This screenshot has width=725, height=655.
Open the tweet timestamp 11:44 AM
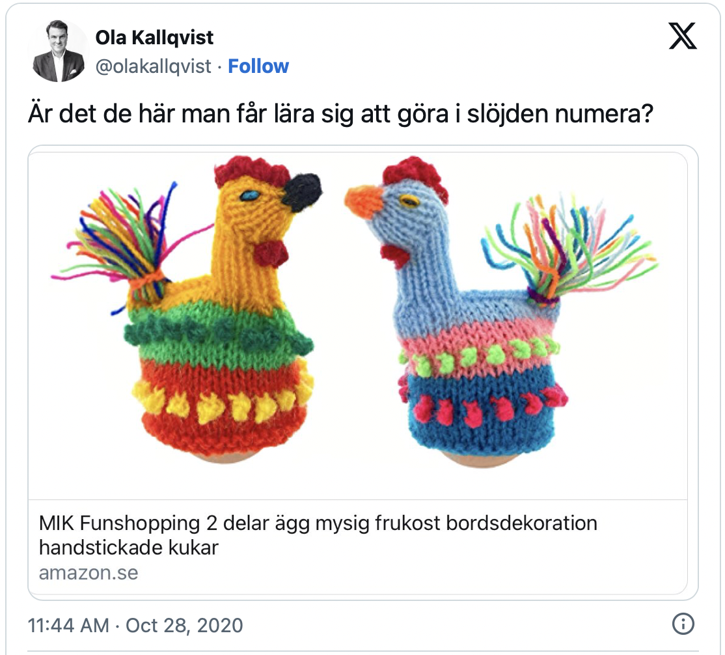pyautogui.click(x=68, y=626)
